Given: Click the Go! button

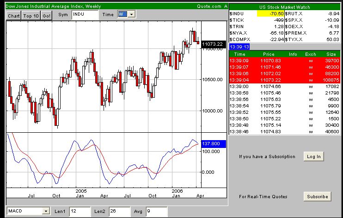Looking at the screenshot, I should click(46, 16).
